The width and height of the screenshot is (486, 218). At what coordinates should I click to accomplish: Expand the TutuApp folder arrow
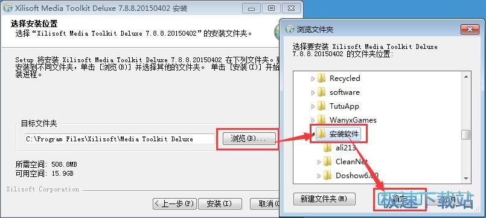tap(313, 106)
